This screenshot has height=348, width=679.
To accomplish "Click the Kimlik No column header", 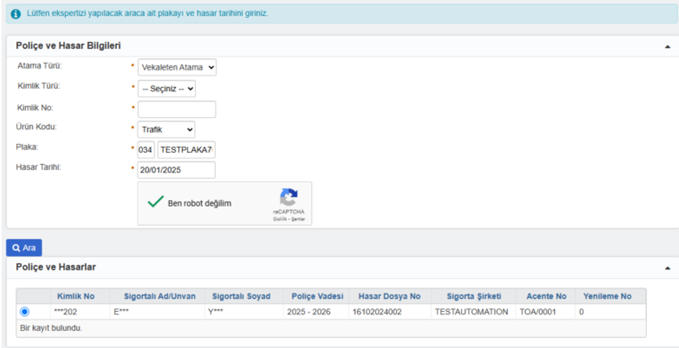I will [75, 296].
